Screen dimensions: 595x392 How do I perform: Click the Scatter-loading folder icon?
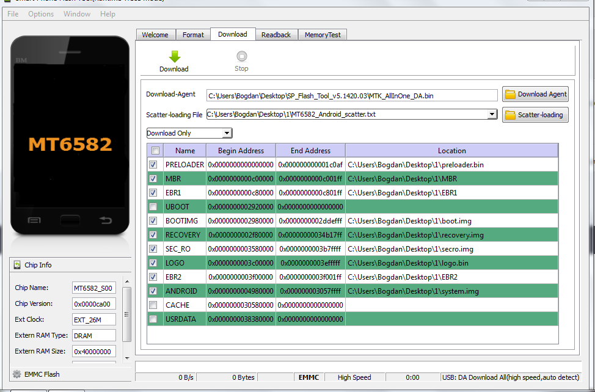coord(510,115)
